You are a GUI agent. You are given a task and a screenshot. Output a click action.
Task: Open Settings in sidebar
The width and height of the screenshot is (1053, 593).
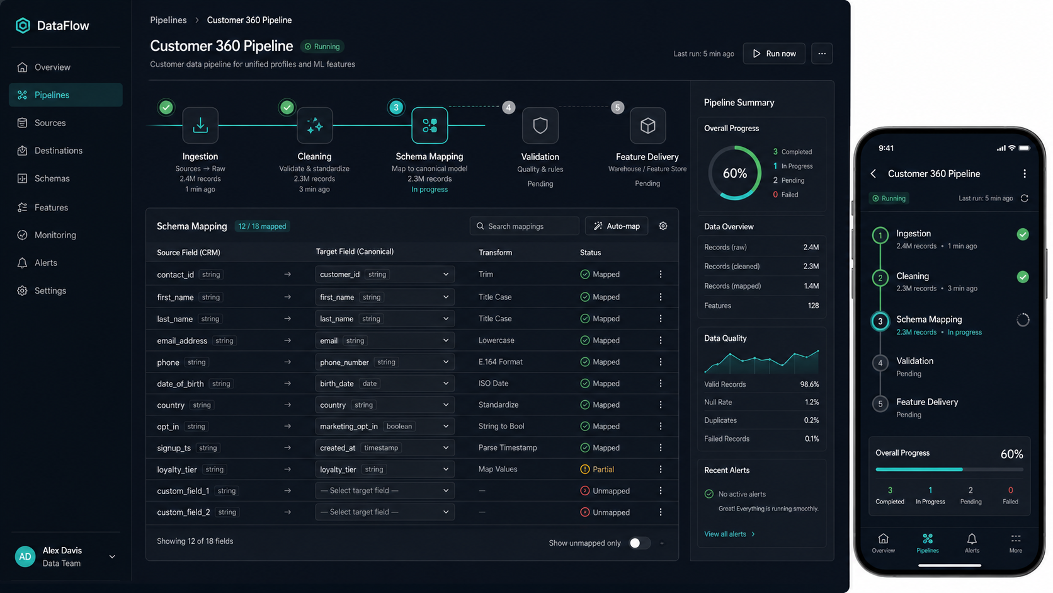(x=65, y=291)
